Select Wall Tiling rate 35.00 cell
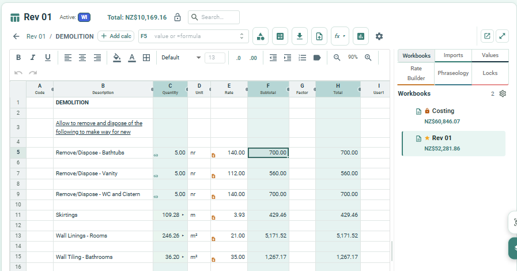The image size is (517, 271). 229,257
